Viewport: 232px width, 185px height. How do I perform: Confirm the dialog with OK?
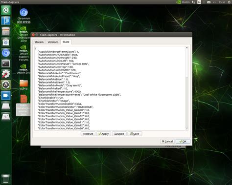click(x=183, y=142)
